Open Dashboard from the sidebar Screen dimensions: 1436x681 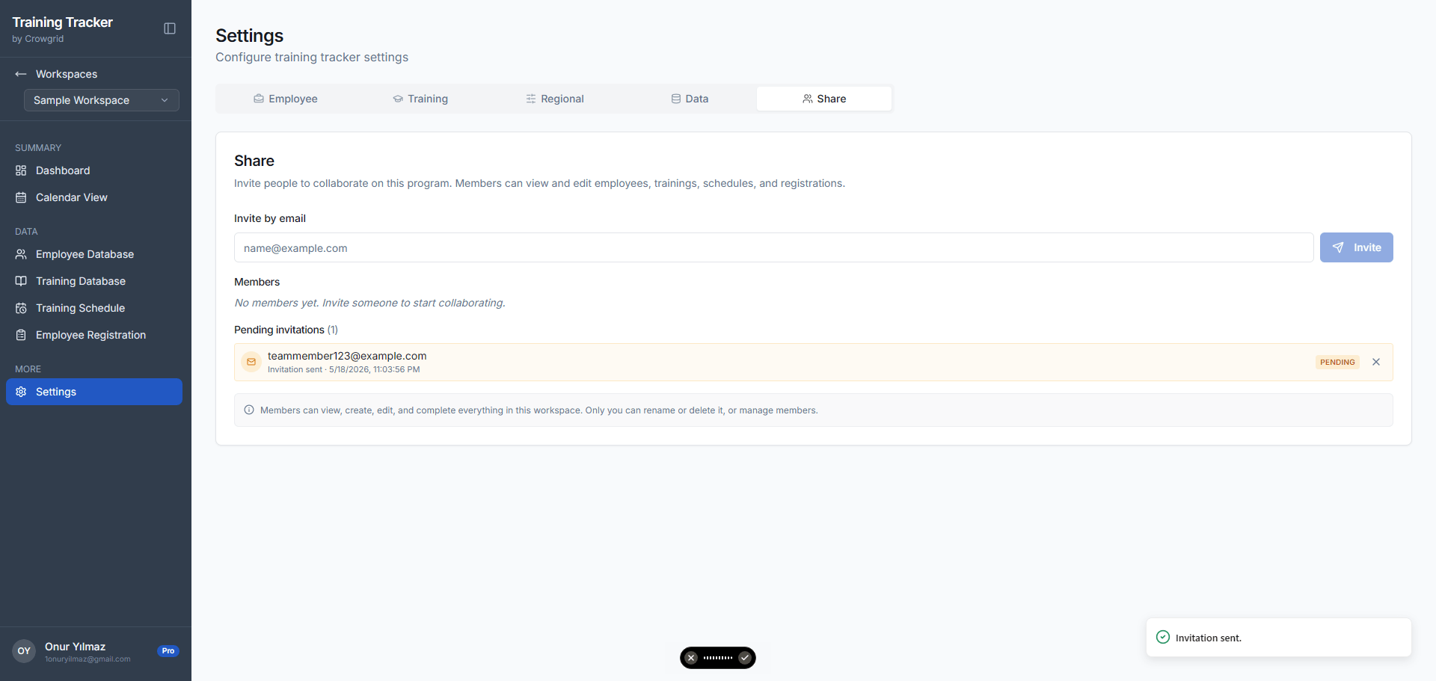(x=94, y=170)
